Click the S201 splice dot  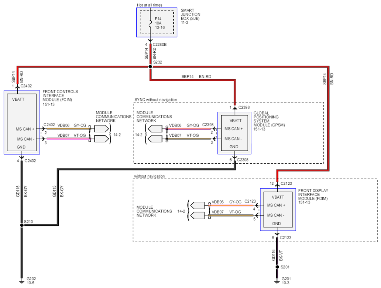pyautogui.click(x=277, y=267)
